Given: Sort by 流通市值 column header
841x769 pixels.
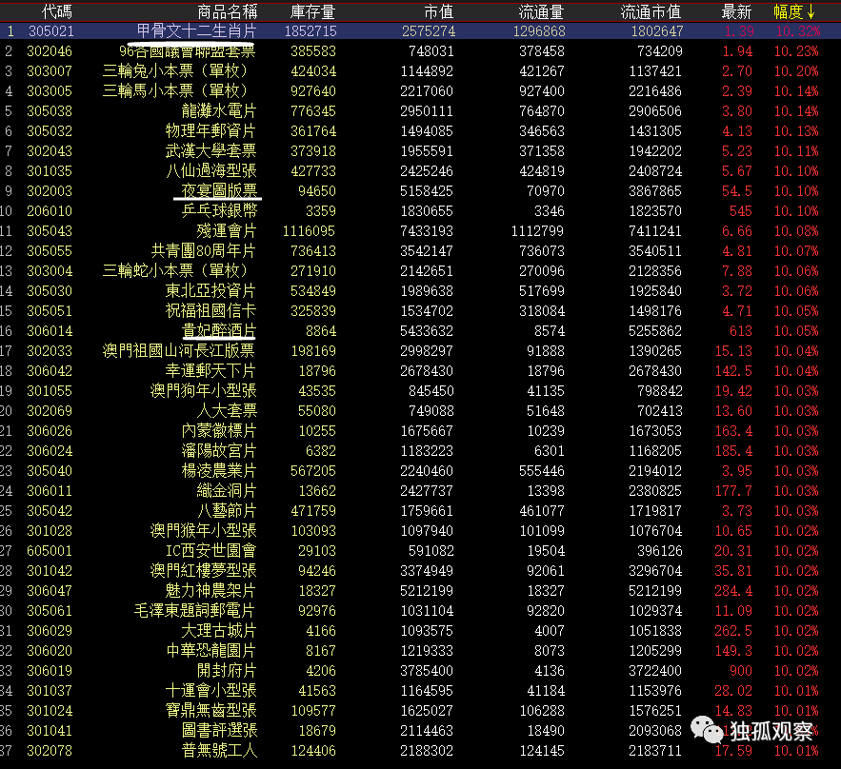Looking at the screenshot, I should pos(651,11).
